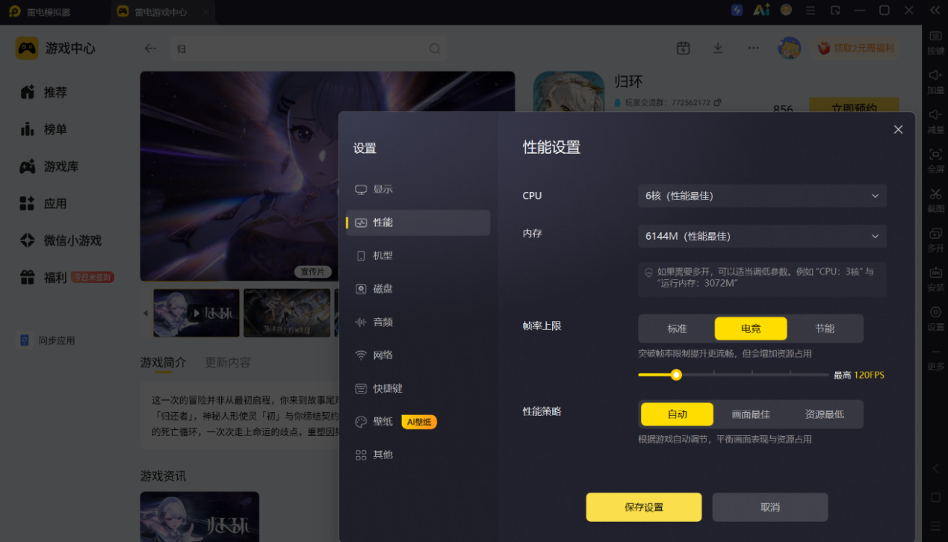Choose 画面最佳 performance strategy
Viewport: 948px width, 542px height.
click(751, 414)
